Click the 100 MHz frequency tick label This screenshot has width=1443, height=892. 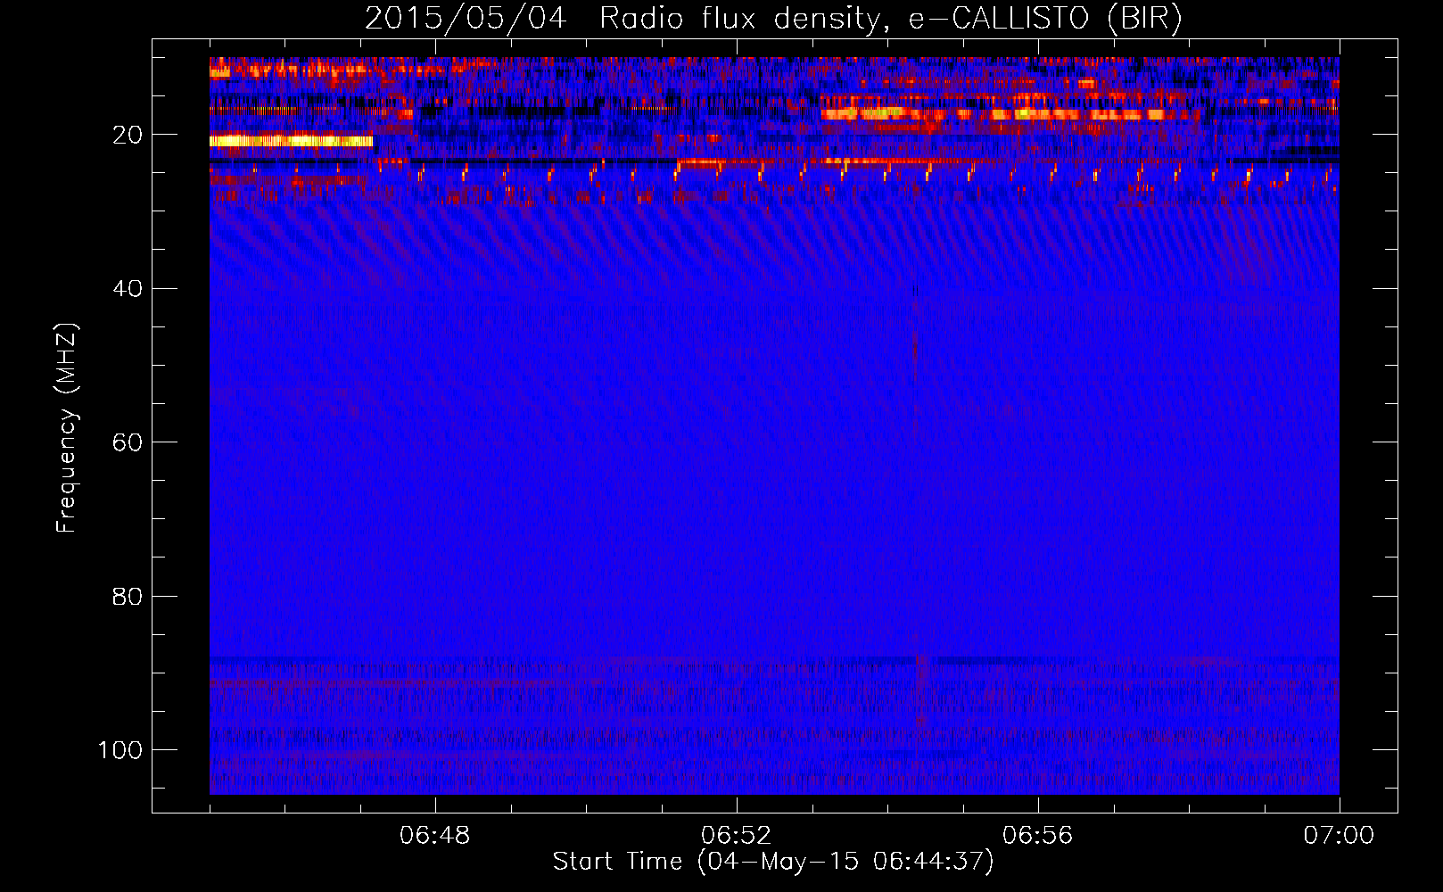click(x=120, y=750)
